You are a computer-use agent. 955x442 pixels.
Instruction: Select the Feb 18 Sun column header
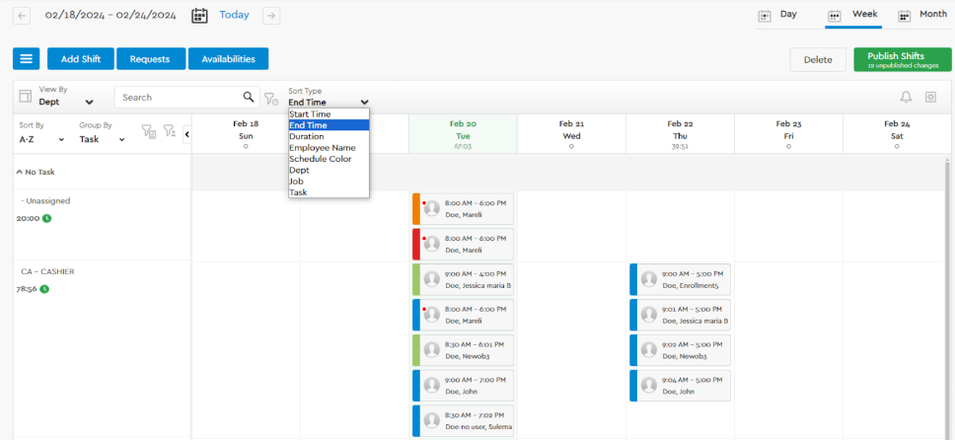click(x=246, y=134)
